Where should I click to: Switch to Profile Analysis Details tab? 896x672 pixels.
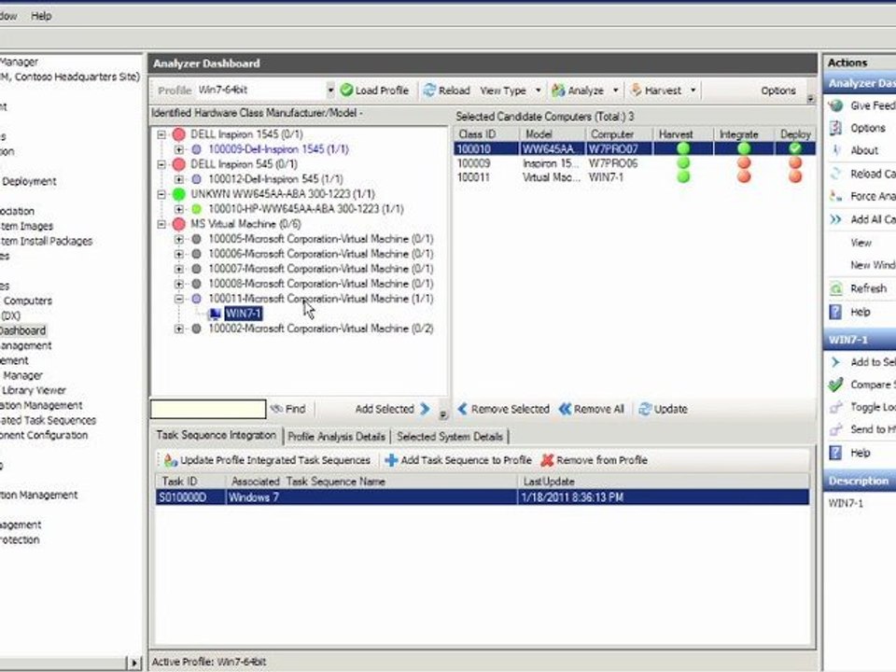point(337,437)
